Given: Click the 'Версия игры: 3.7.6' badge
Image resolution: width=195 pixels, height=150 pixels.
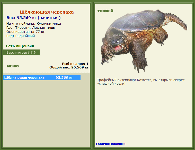Looking at the screenshot, I should pyautogui.click(x=21, y=53).
